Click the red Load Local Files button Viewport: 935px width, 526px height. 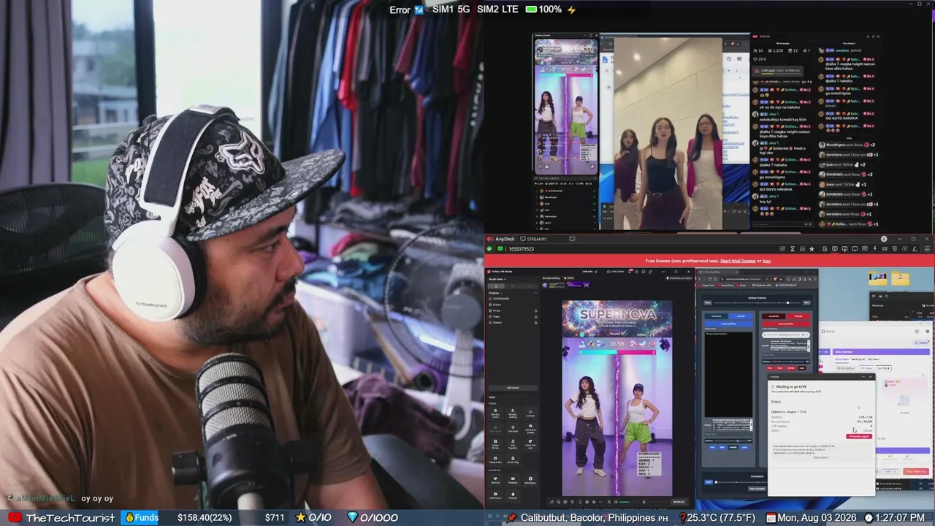click(x=785, y=323)
